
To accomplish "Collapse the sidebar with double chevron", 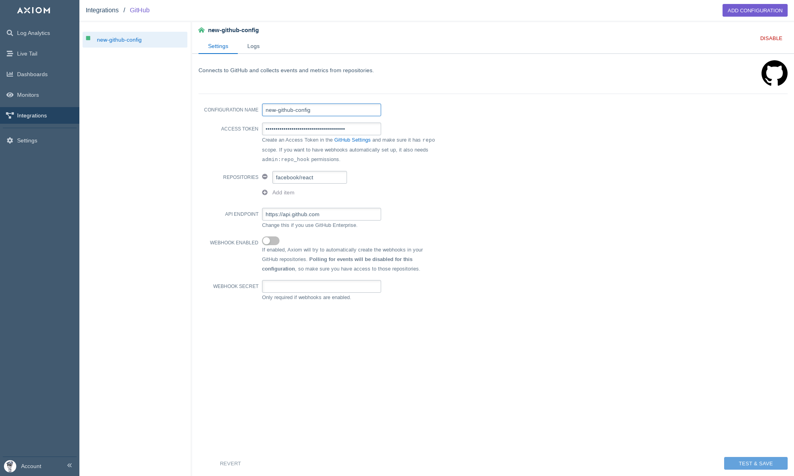I will pos(69,465).
